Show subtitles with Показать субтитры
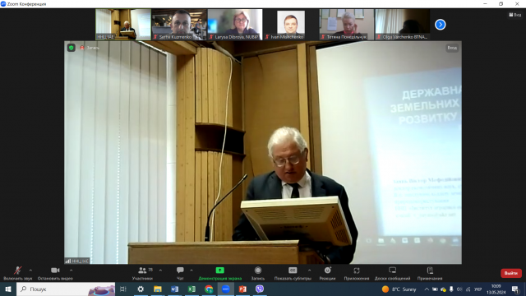Image resolution: width=526 pixels, height=296 pixels. 293,273
